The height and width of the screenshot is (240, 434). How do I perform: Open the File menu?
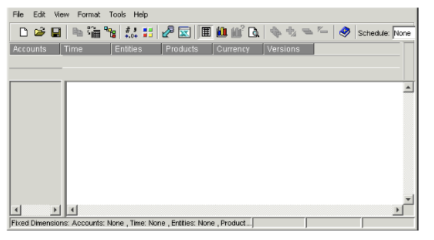(19, 14)
